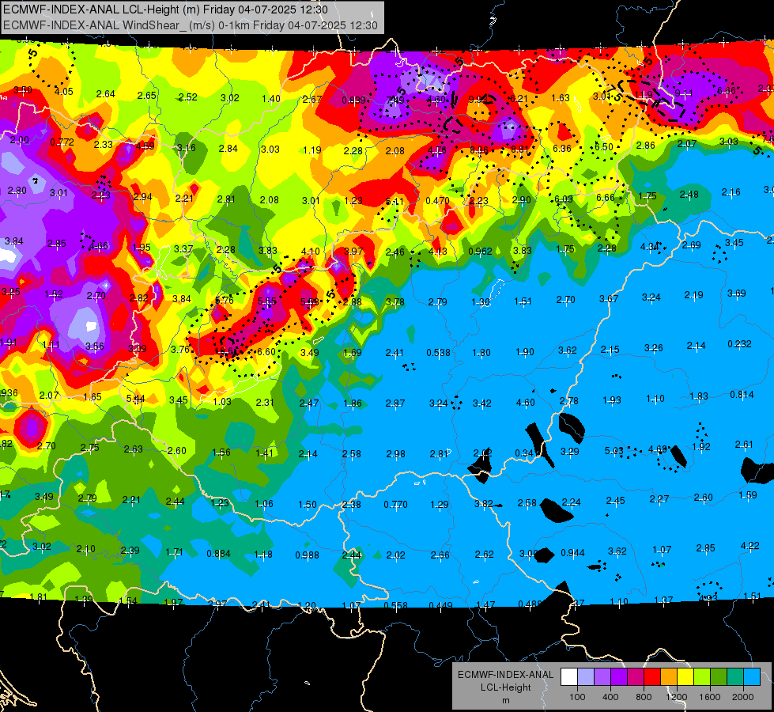Click the grid value 1.93

(x=612, y=400)
